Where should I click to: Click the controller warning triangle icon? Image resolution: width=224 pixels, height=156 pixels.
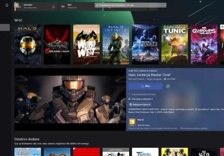pos(54,7)
